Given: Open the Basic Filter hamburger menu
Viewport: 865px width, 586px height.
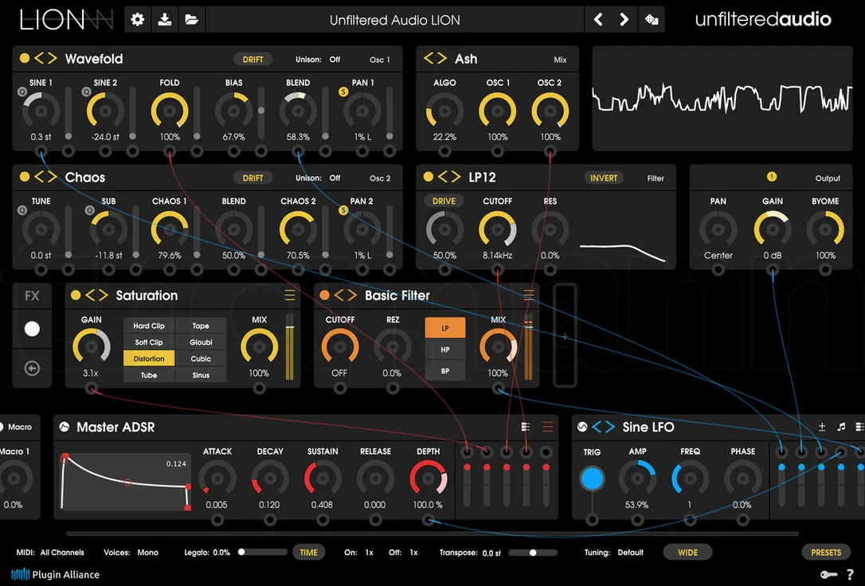Looking at the screenshot, I should pyautogui.click(x=529, y=295).
